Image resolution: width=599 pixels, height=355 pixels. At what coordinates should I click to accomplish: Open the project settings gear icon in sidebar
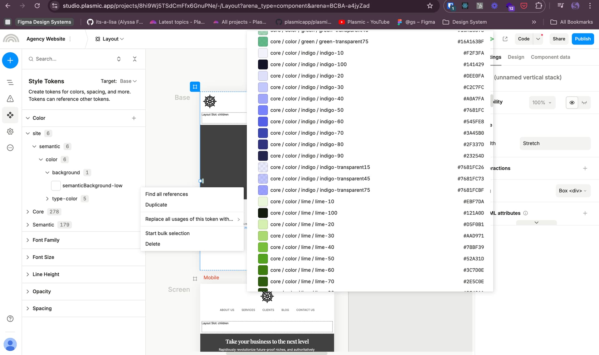tap(10, 132)
